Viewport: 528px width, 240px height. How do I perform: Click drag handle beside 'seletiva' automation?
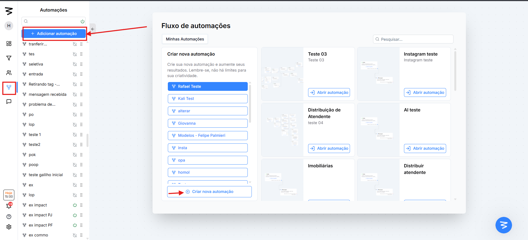point(81,64)
